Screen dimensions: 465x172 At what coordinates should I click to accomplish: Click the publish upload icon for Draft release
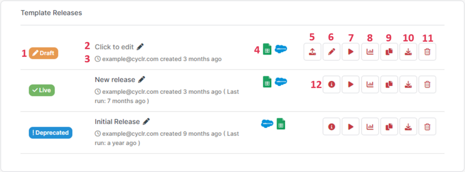point(312,52)
